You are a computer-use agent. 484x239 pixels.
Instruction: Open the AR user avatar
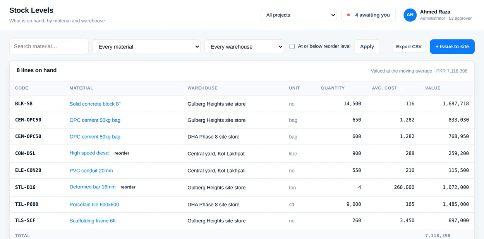(x=410, y=15)
